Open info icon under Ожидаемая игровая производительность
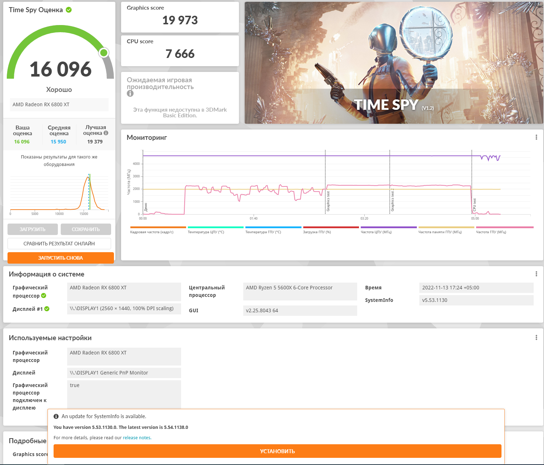The width and height of the screenshot is (544, 465). tap(130, 93)
